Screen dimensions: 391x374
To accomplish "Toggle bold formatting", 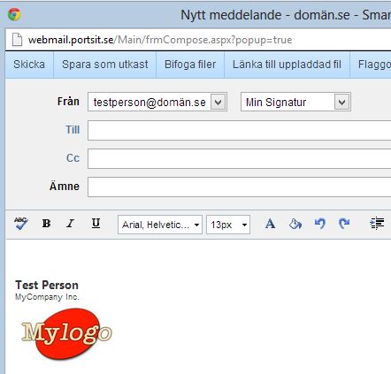I will coord(46,224).
